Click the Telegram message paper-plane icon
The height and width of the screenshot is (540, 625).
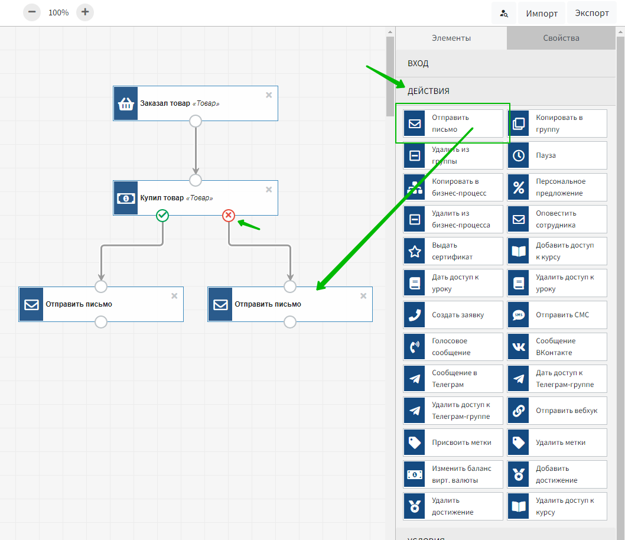(415, 379)
